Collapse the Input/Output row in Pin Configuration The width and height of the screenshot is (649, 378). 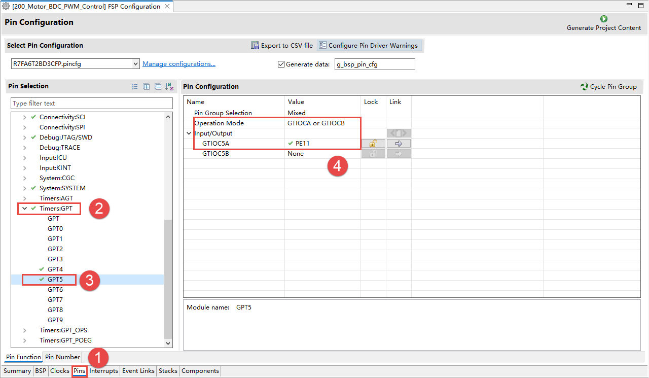pyautogui.click(x=189, y=133)
